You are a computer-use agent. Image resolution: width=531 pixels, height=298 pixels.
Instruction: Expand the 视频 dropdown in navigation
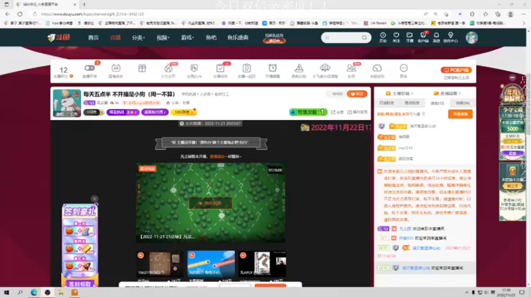(x=163, y=38)
